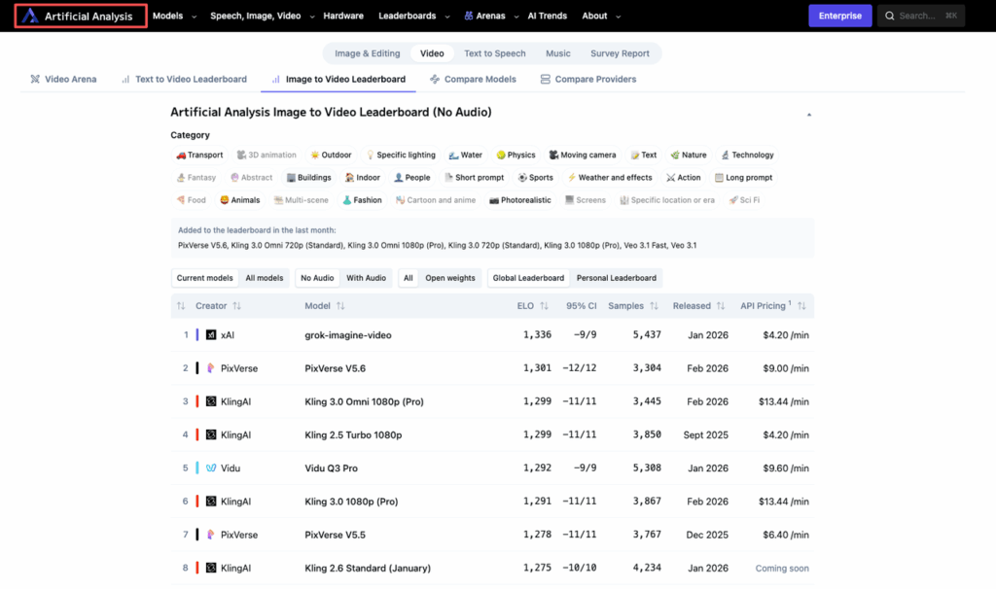Click PixVerse logo in PixVerse V5.5 row

(211, 535)
